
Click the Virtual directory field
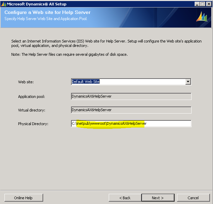(x=131, y=110)
